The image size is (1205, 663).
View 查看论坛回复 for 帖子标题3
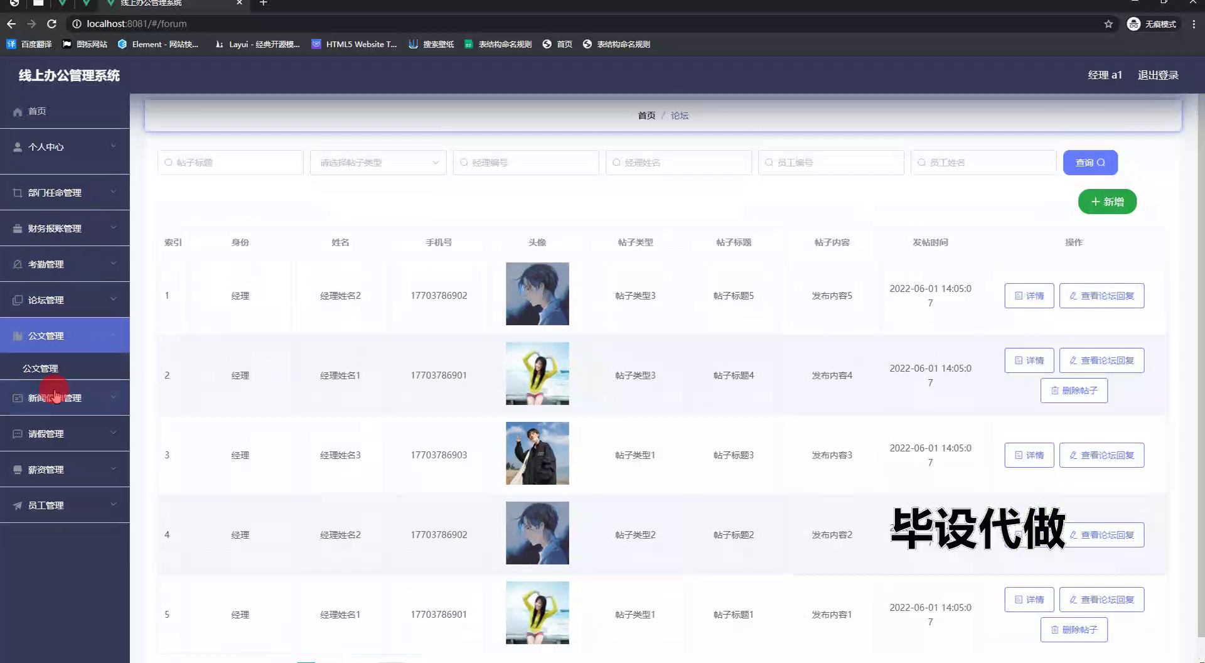coord(1101,455)
